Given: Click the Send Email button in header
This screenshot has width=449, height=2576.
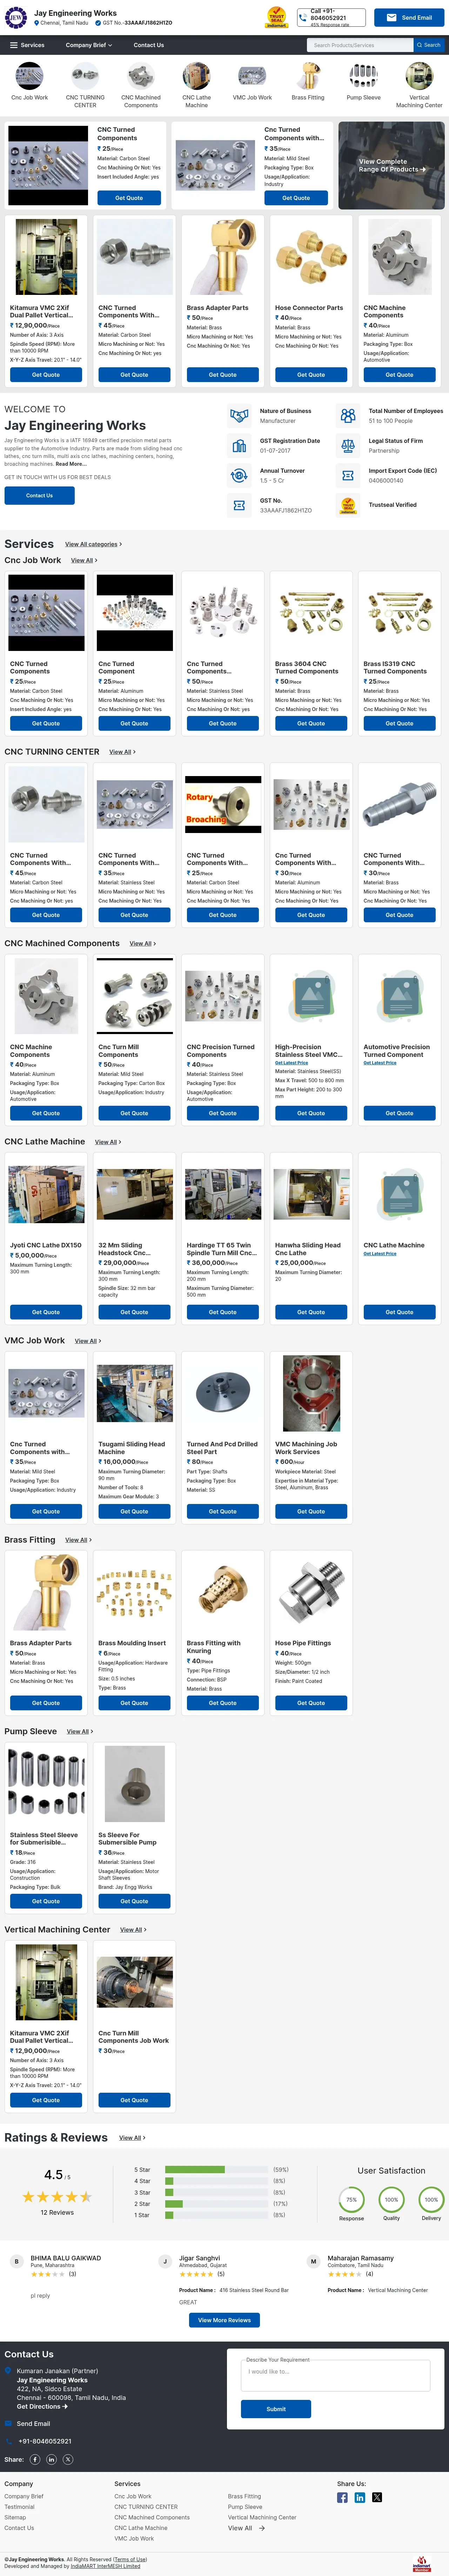Looking at the screenshot, I should [409, 17].
